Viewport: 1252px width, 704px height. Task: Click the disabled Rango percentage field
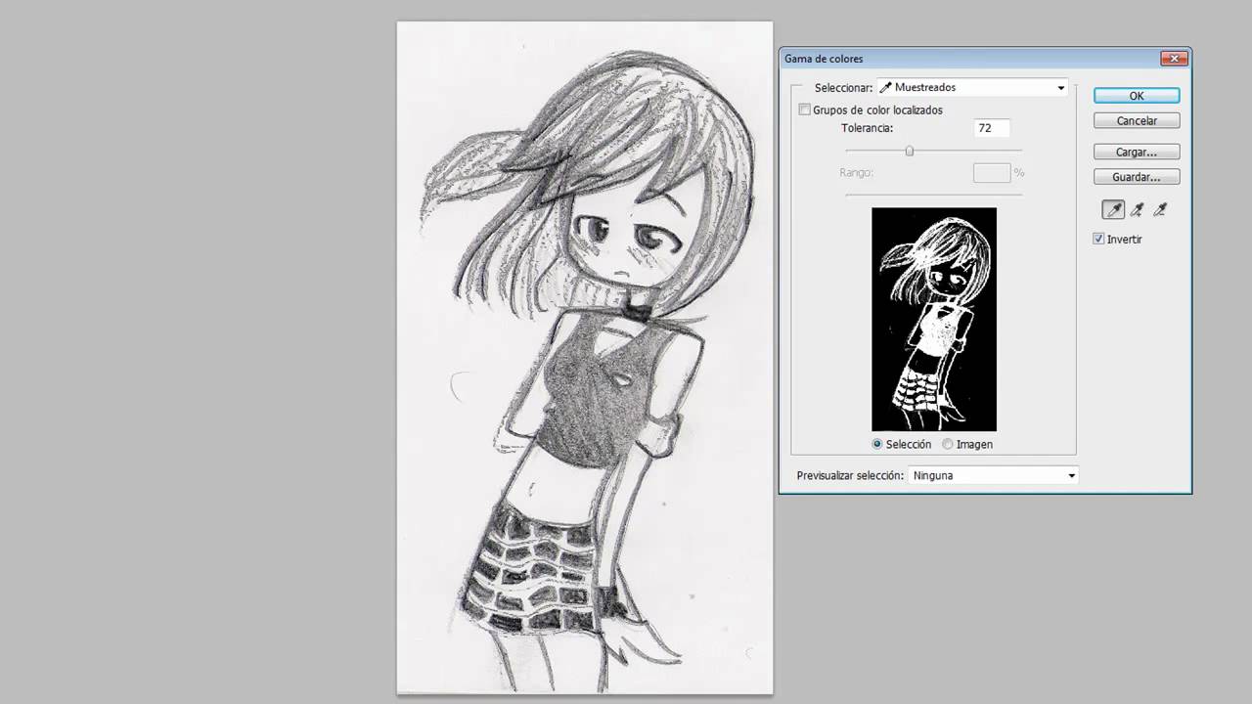click(x=992, y=172)
